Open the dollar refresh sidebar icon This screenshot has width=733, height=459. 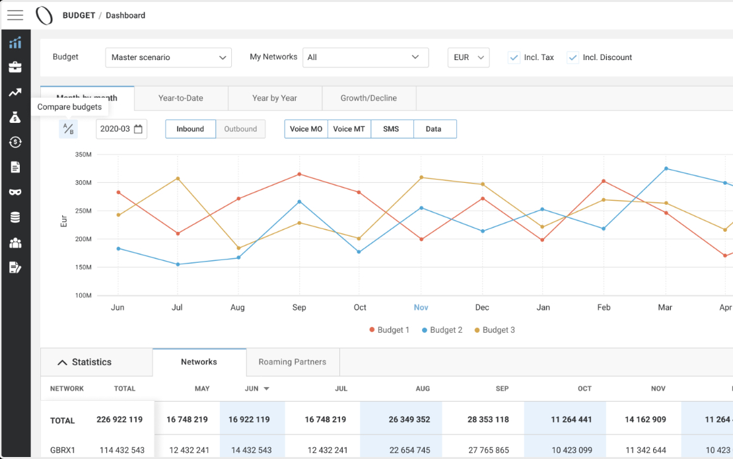15,142
